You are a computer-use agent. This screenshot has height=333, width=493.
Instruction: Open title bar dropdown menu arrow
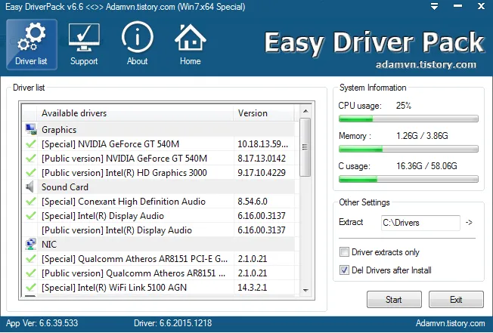434,6
